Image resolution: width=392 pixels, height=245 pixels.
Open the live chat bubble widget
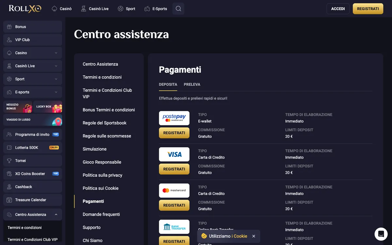pos(381,234)
